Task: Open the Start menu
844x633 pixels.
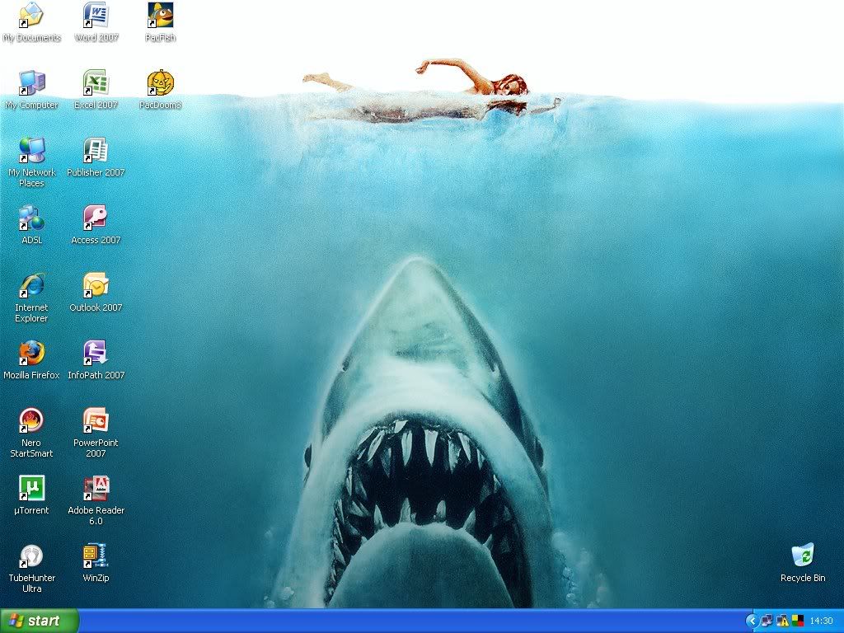Action: point(40,621)
